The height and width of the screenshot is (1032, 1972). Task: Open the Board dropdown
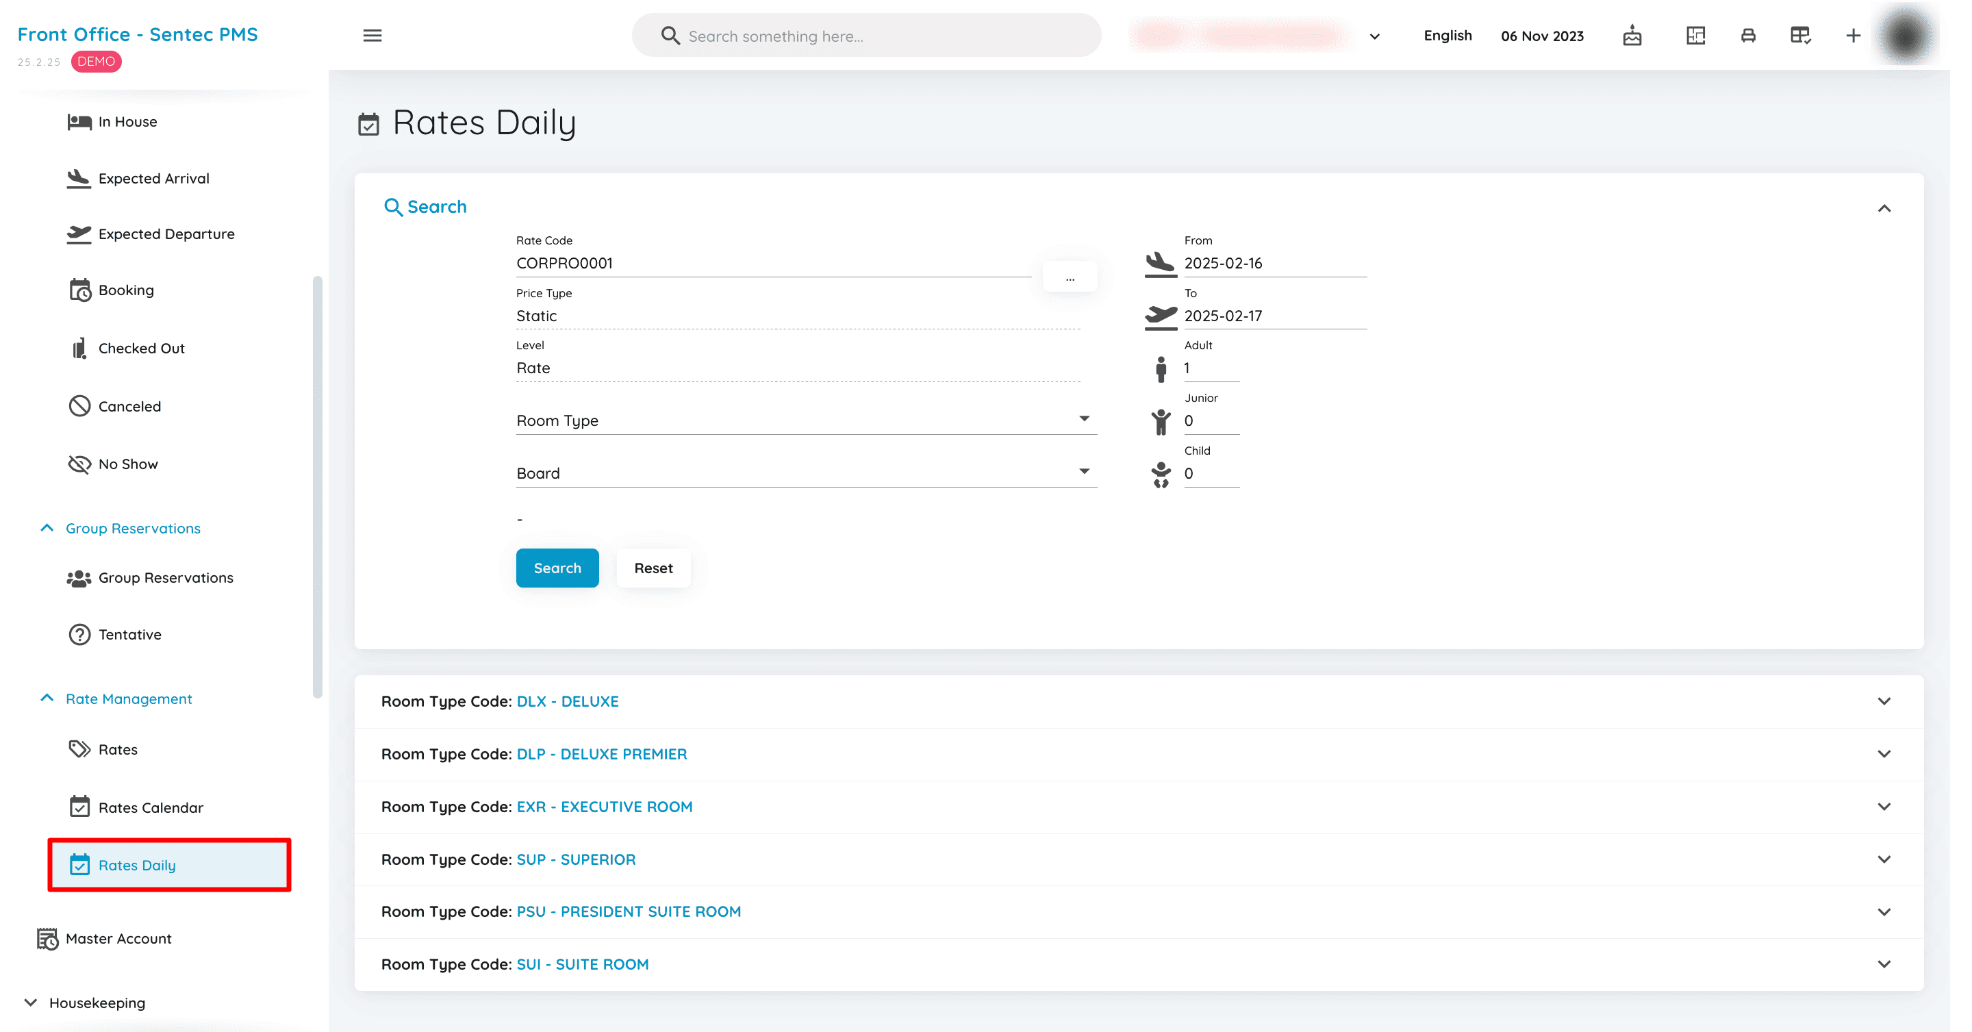[x=806, y=473]
